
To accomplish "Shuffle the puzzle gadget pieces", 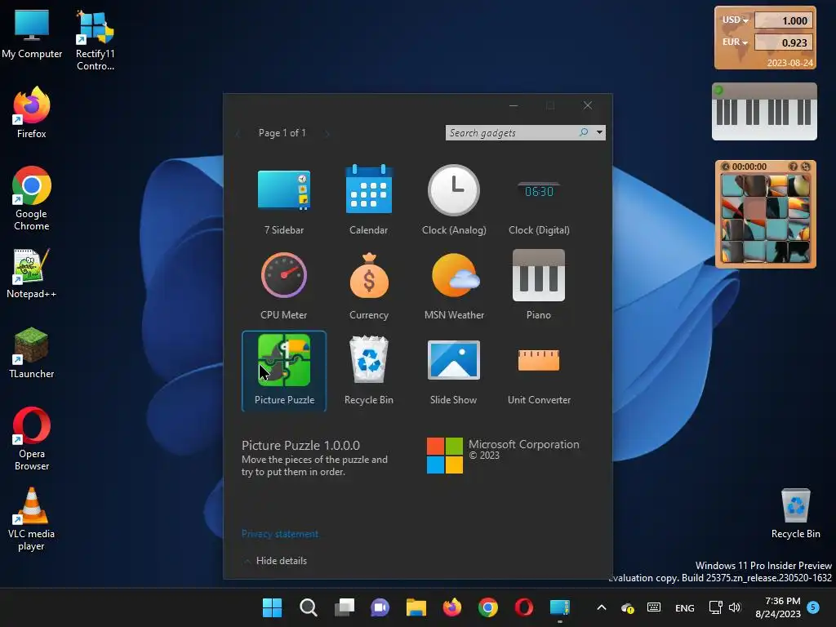I will [806, 167].
